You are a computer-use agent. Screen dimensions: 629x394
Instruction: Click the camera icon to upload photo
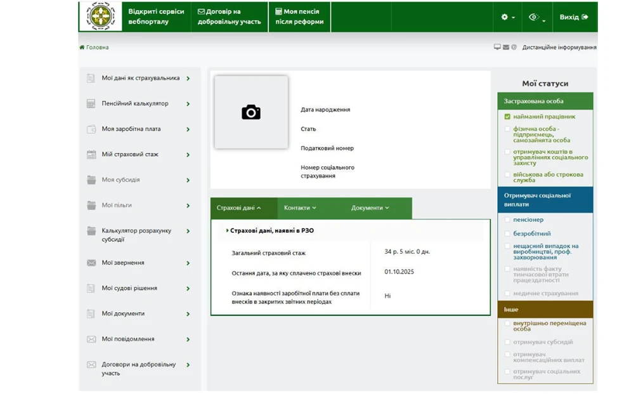[x=251, y=112]
